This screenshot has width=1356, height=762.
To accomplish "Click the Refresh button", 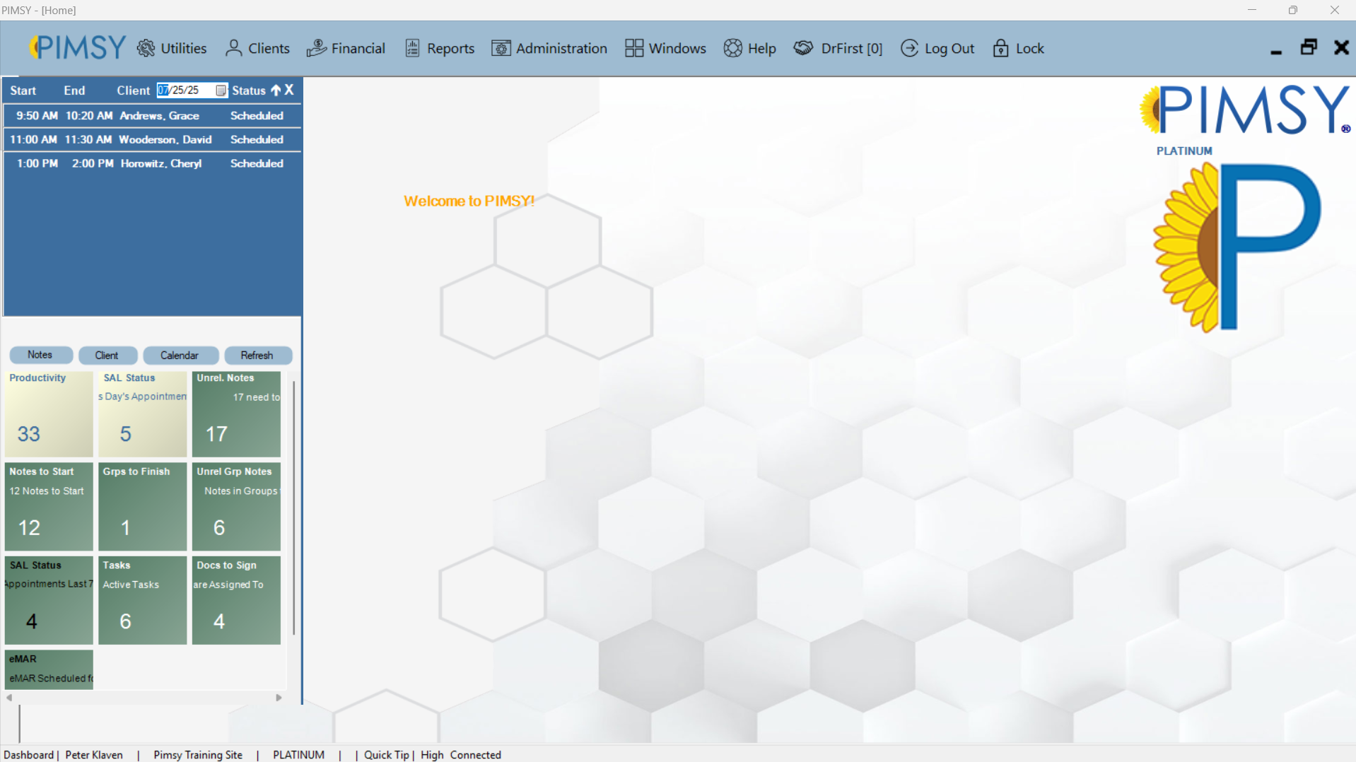I will 258,356.
